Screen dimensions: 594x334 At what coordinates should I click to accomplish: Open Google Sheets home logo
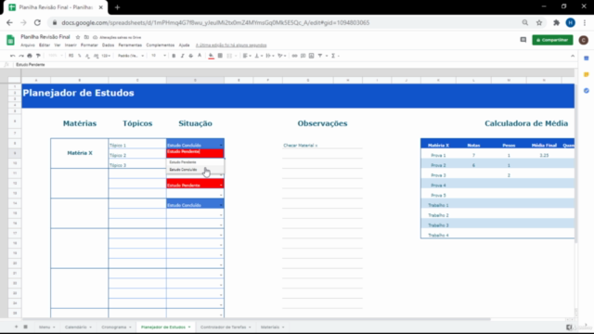click(x=10, y=40)
